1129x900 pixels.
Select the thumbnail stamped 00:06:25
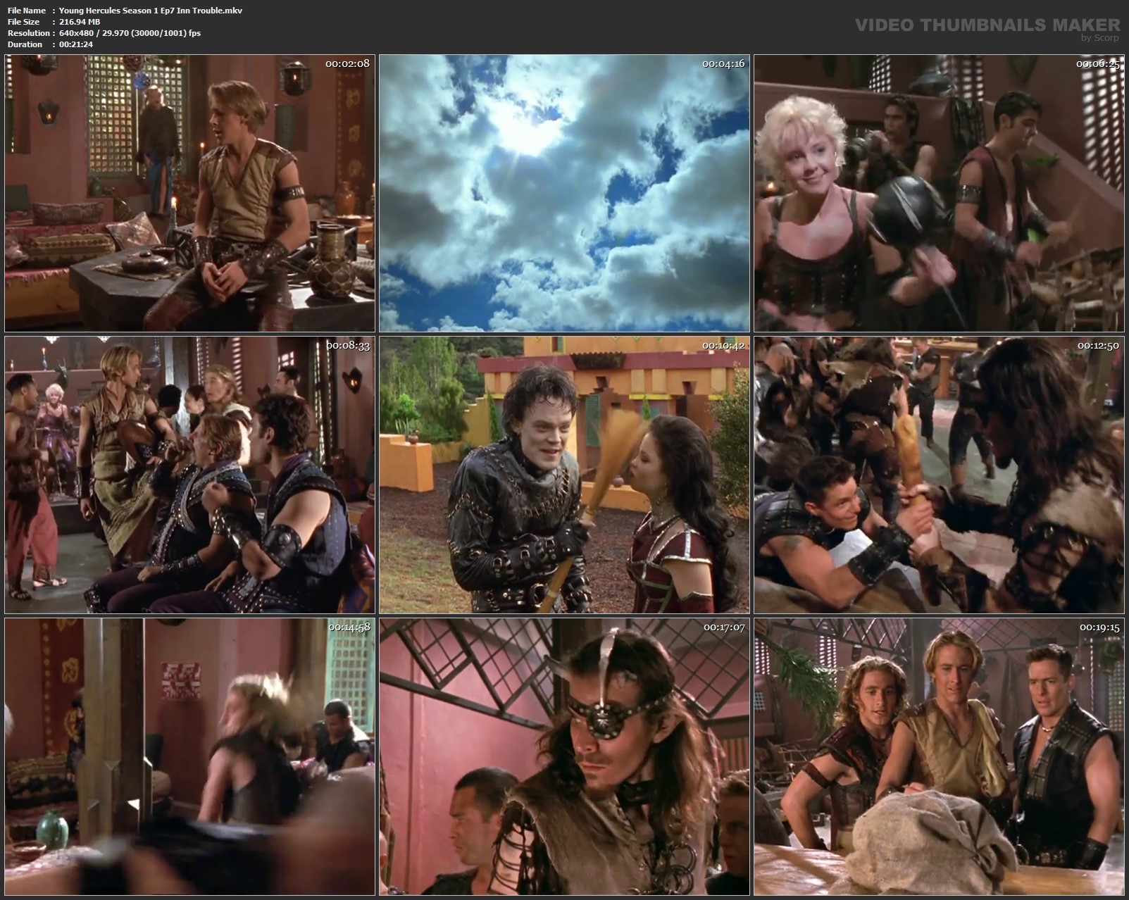point(940,193)
